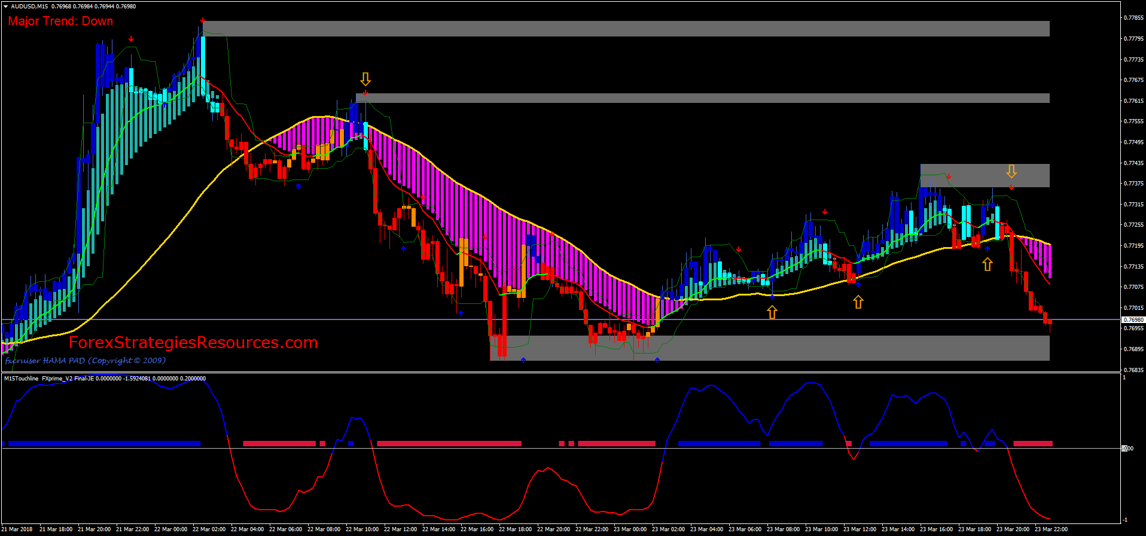
Task: Click the orange down arrow inside the small gray zone
Action: tap(1011, 172)
